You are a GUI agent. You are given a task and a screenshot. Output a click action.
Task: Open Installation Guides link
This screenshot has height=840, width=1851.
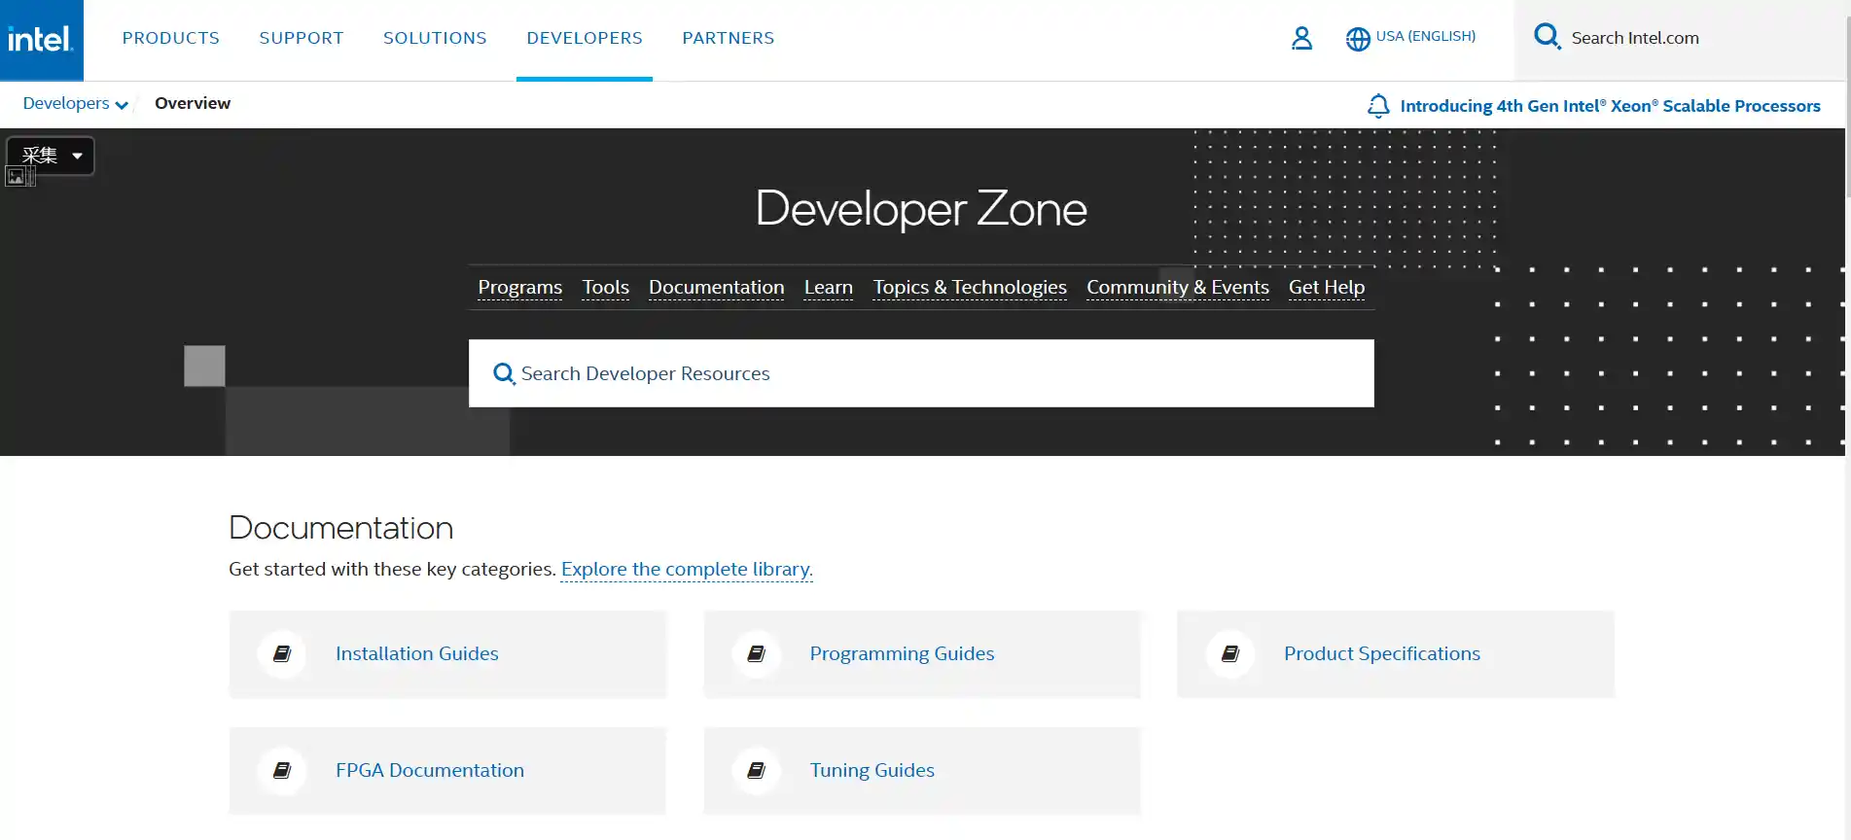[x=417, y=653]
